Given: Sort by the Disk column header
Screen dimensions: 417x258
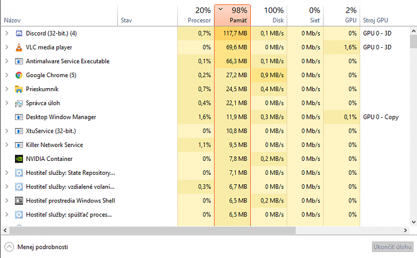Looking at the screenshot, I should click(x=269, y=16).
